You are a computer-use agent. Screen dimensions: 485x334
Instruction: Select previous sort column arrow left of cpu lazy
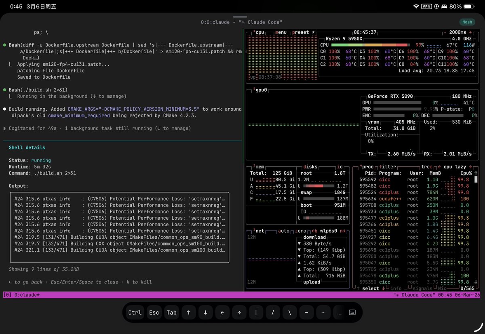[x=439, y=167]
